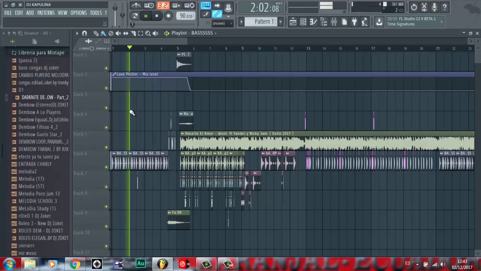Click the question mark help icon
Screen dimensions: 481x271
coord(444,7)
